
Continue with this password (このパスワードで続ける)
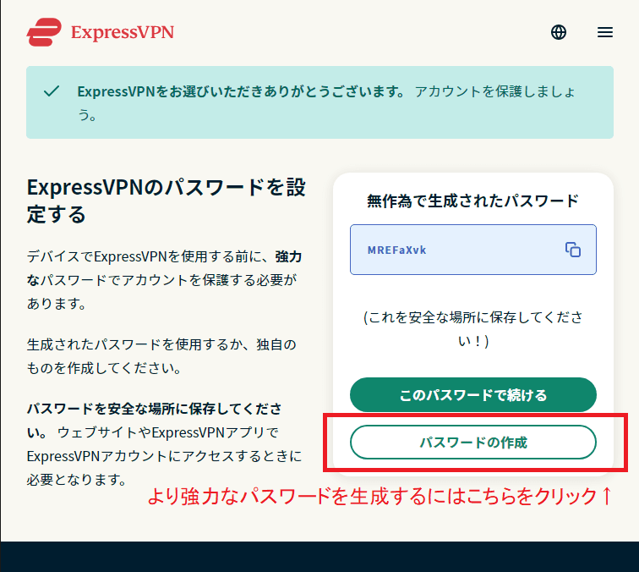click(x=472, y=394)
